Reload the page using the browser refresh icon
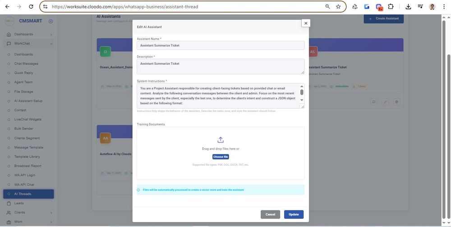 point(31,7)
